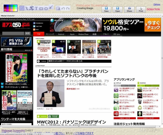Pick the white color swatch
163x135 pixels.
(x=16, y=10)
